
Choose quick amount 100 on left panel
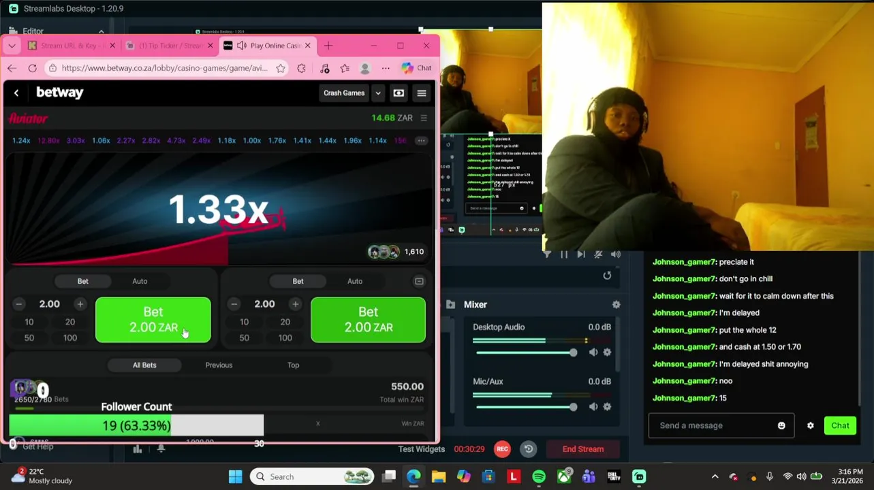point(70,338)
